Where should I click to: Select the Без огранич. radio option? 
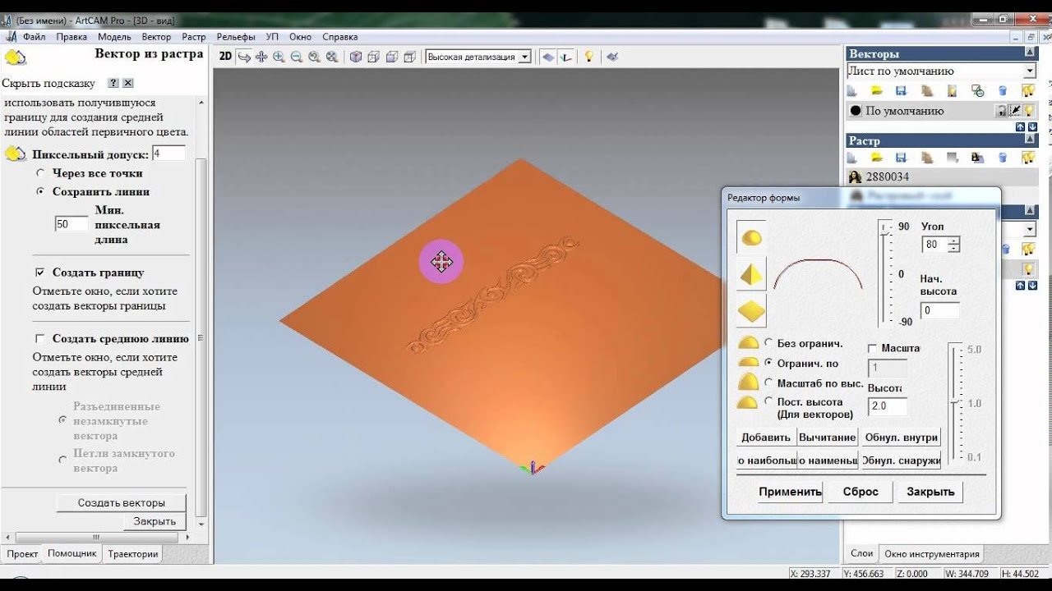pyautogui.click(x=769, y=343)
